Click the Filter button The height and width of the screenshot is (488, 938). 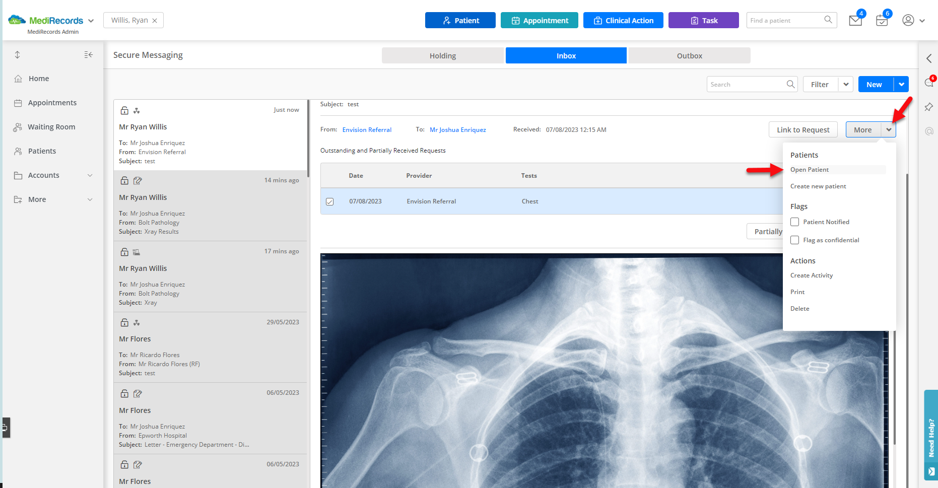[821, 84]
